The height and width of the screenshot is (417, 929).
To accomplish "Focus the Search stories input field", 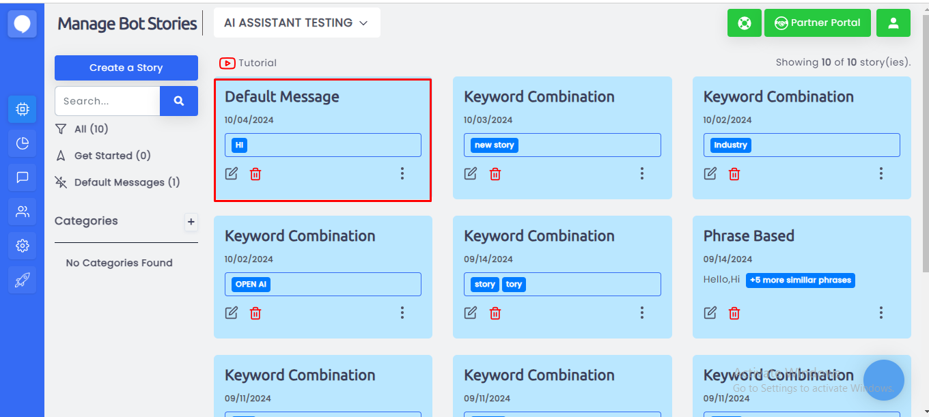I will (x=107, y=101).
